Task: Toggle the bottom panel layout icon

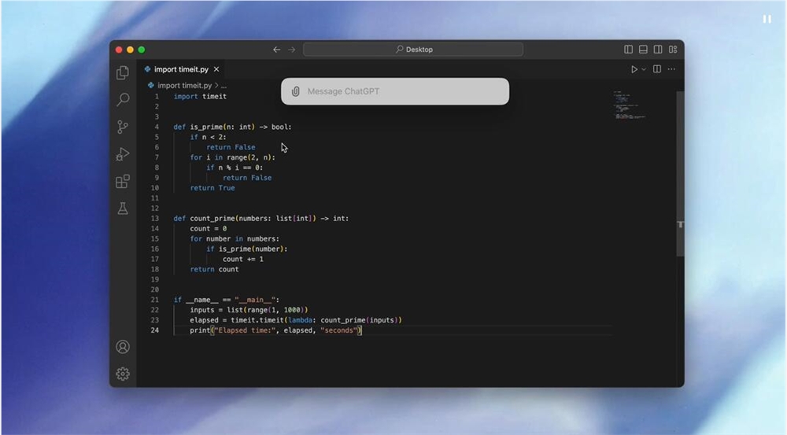Action: (x=643, y=50)
